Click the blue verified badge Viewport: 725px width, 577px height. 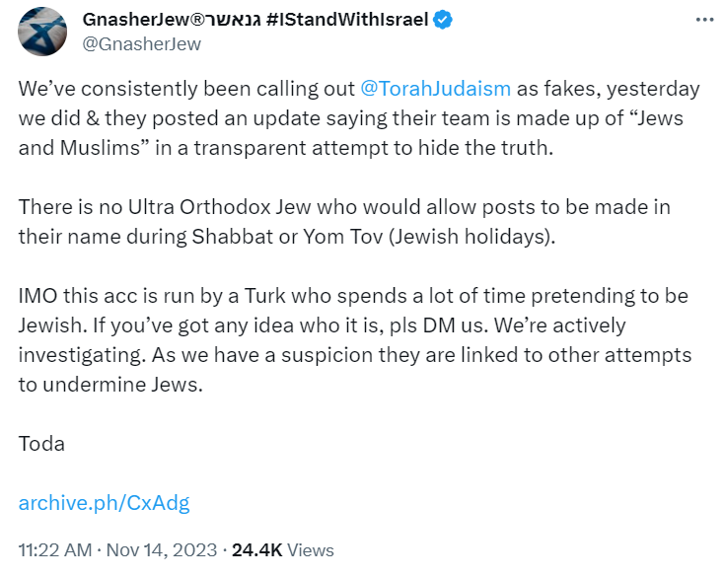tap(444, 20)
